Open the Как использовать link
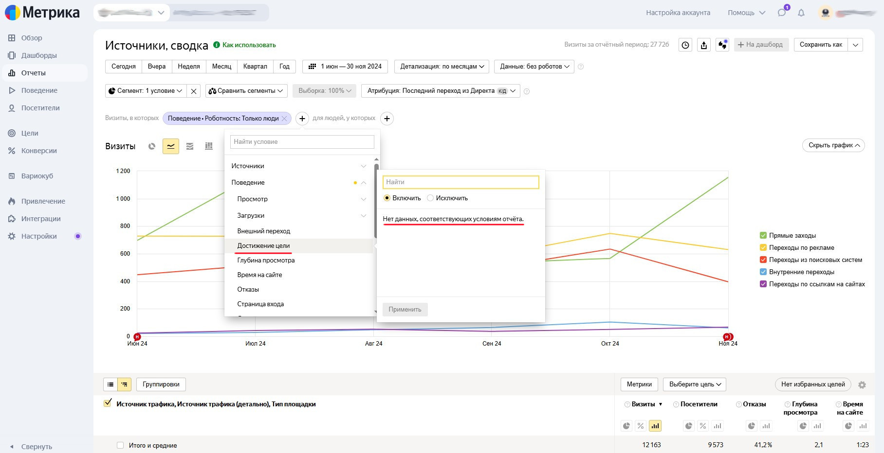Image resolution: width=884 pixels, height=453 pixels. click(249, 45)
